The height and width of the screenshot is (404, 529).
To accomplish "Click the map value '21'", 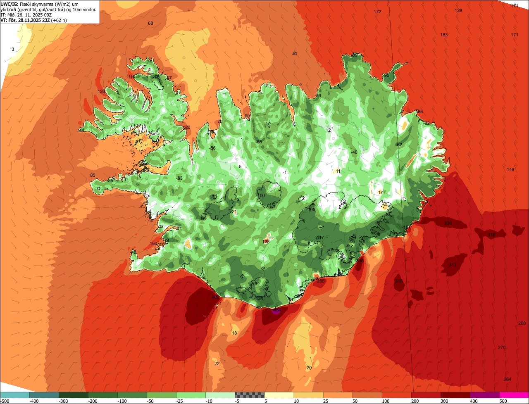I will point(234,212).
